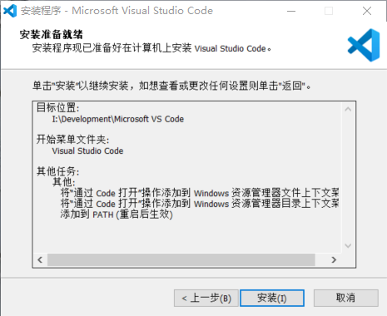Click the 其他任务 label
Viewport: 387px width, 316px height.
tap(58, 171)
